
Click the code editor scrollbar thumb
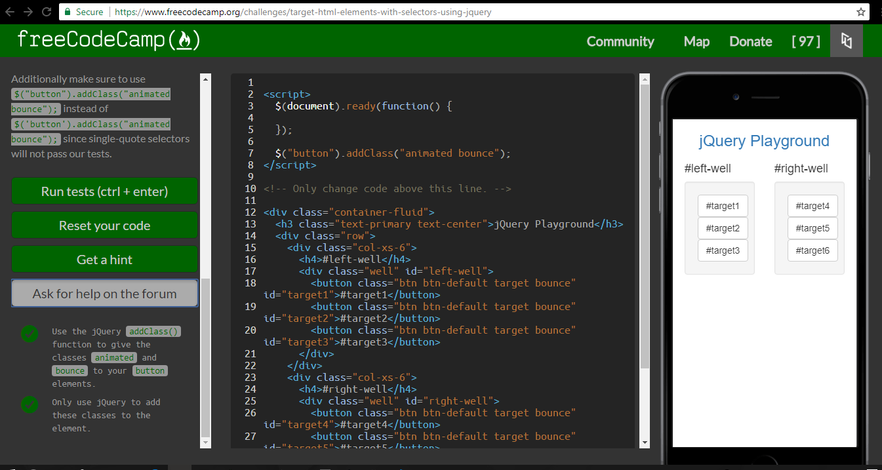tap(645, 226)
